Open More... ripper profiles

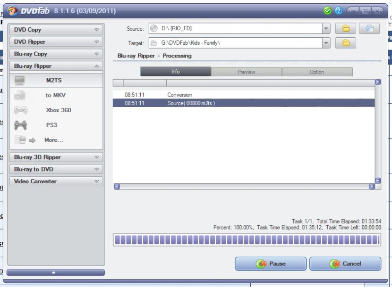point(56,140)
